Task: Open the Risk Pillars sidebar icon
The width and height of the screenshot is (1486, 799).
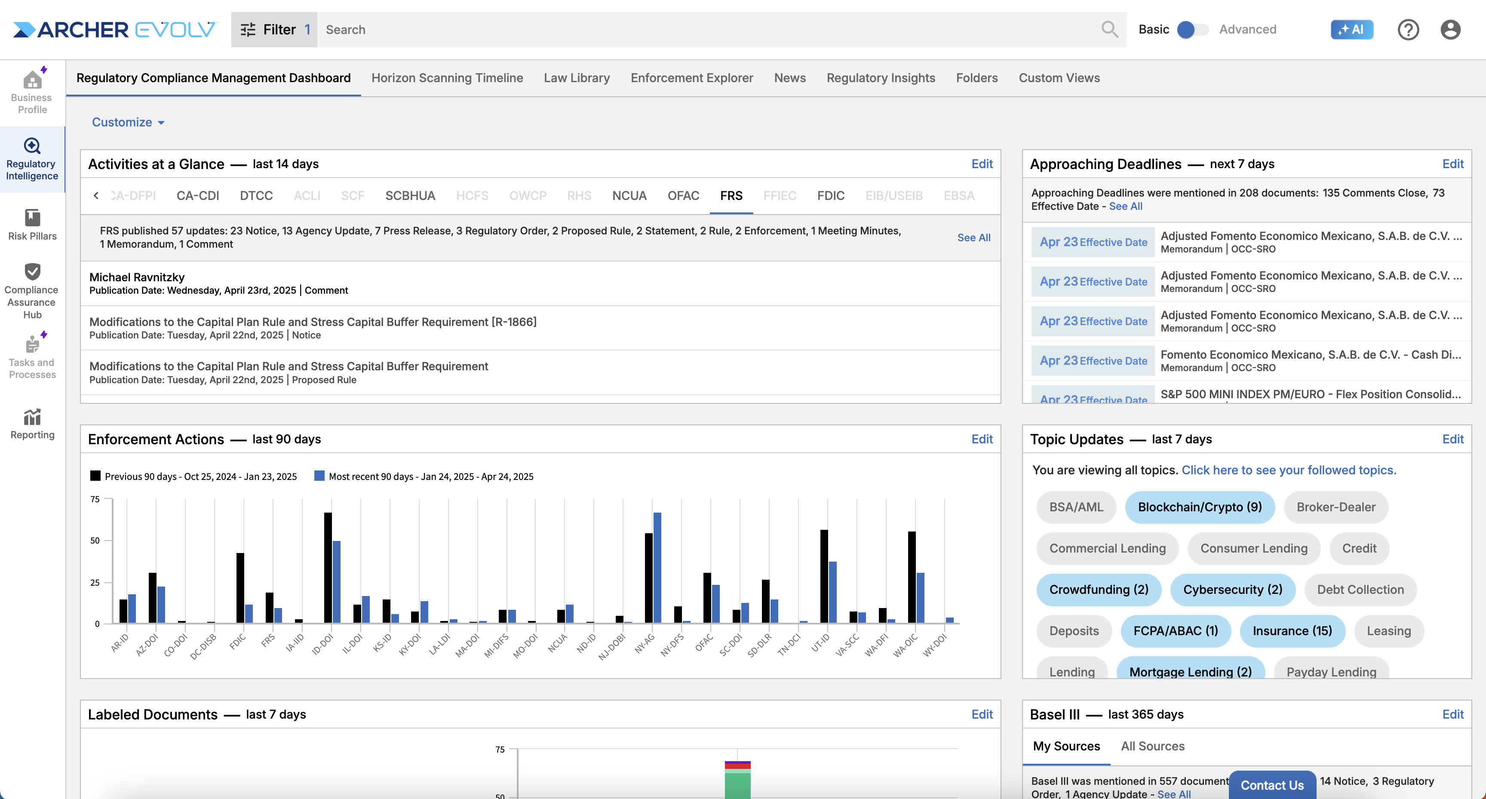Action: (32, 224)
